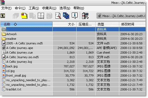Open the Wizard wand toolbar icon

[x=66, y=16]
